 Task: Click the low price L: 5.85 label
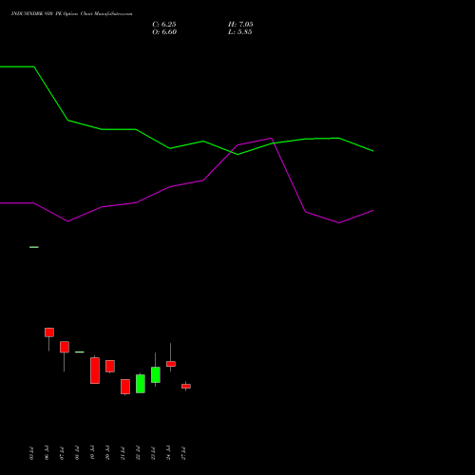tap(240, 32)
